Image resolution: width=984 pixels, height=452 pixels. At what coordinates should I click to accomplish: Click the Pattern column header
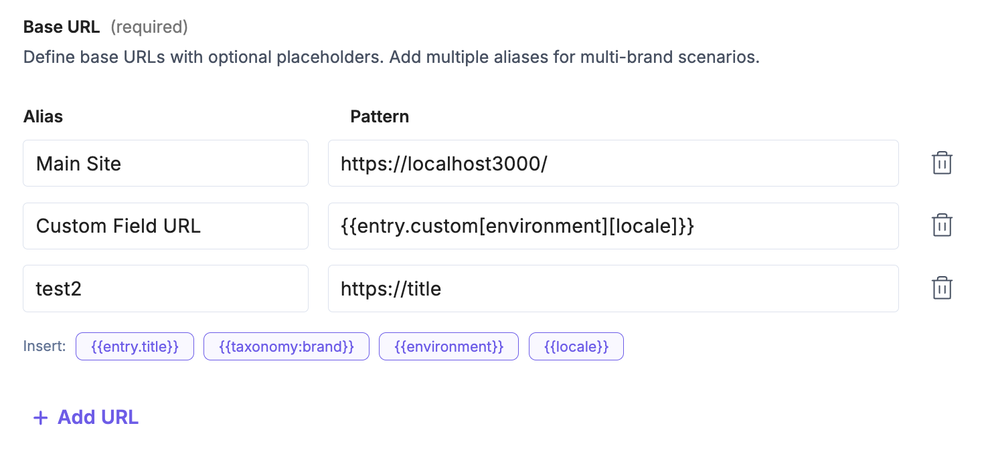point(380,116)
